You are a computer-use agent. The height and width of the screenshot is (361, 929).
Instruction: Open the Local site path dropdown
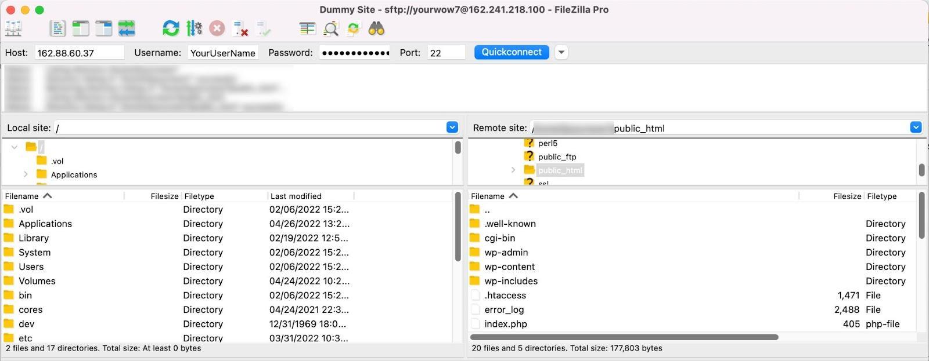pos(452,127)
